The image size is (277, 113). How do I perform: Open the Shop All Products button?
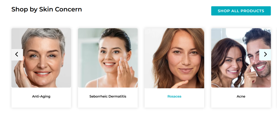[x=241, y=11]
